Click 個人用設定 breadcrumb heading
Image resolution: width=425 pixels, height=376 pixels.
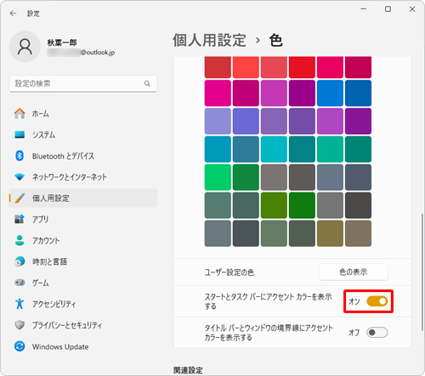click(209, 40)
